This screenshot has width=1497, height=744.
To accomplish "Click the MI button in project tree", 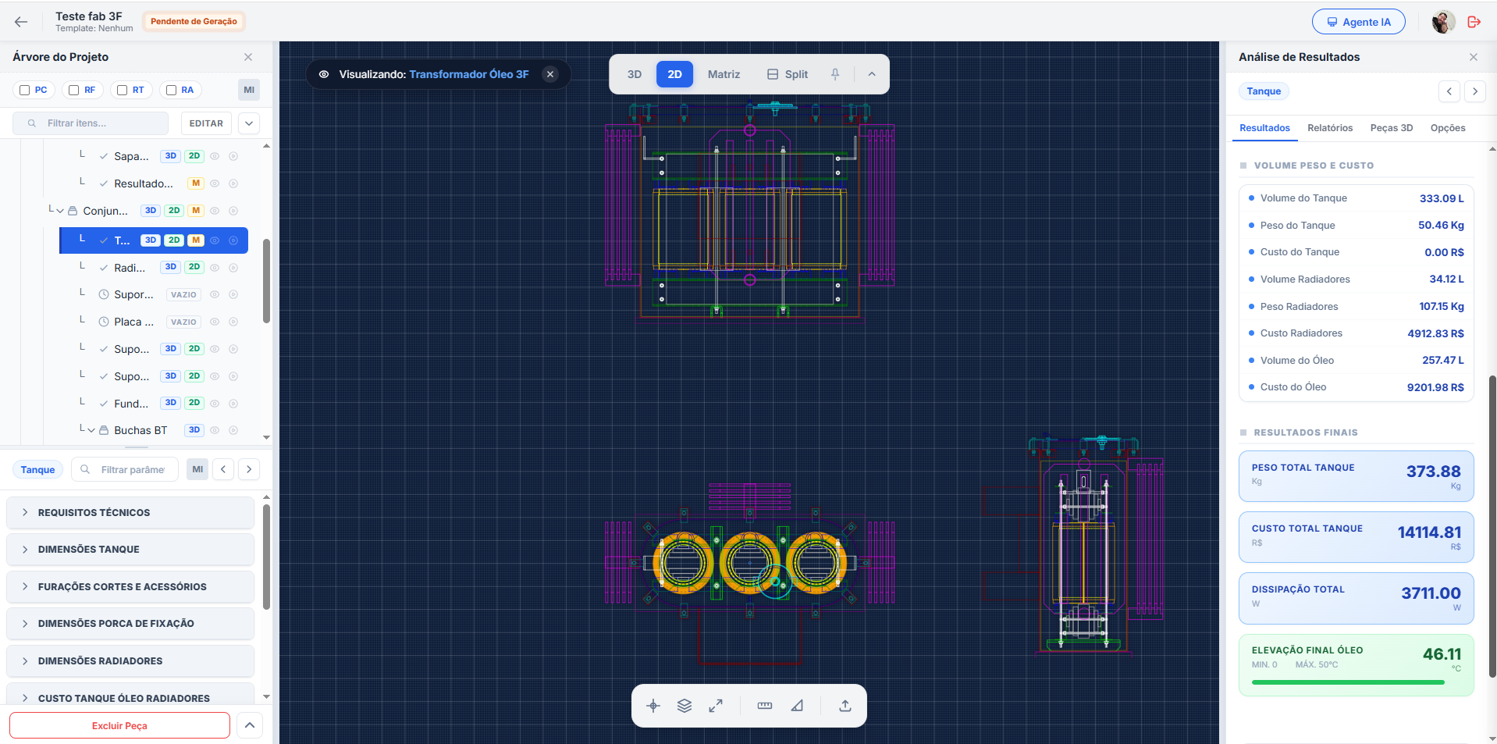I will [x=249, y=90].
